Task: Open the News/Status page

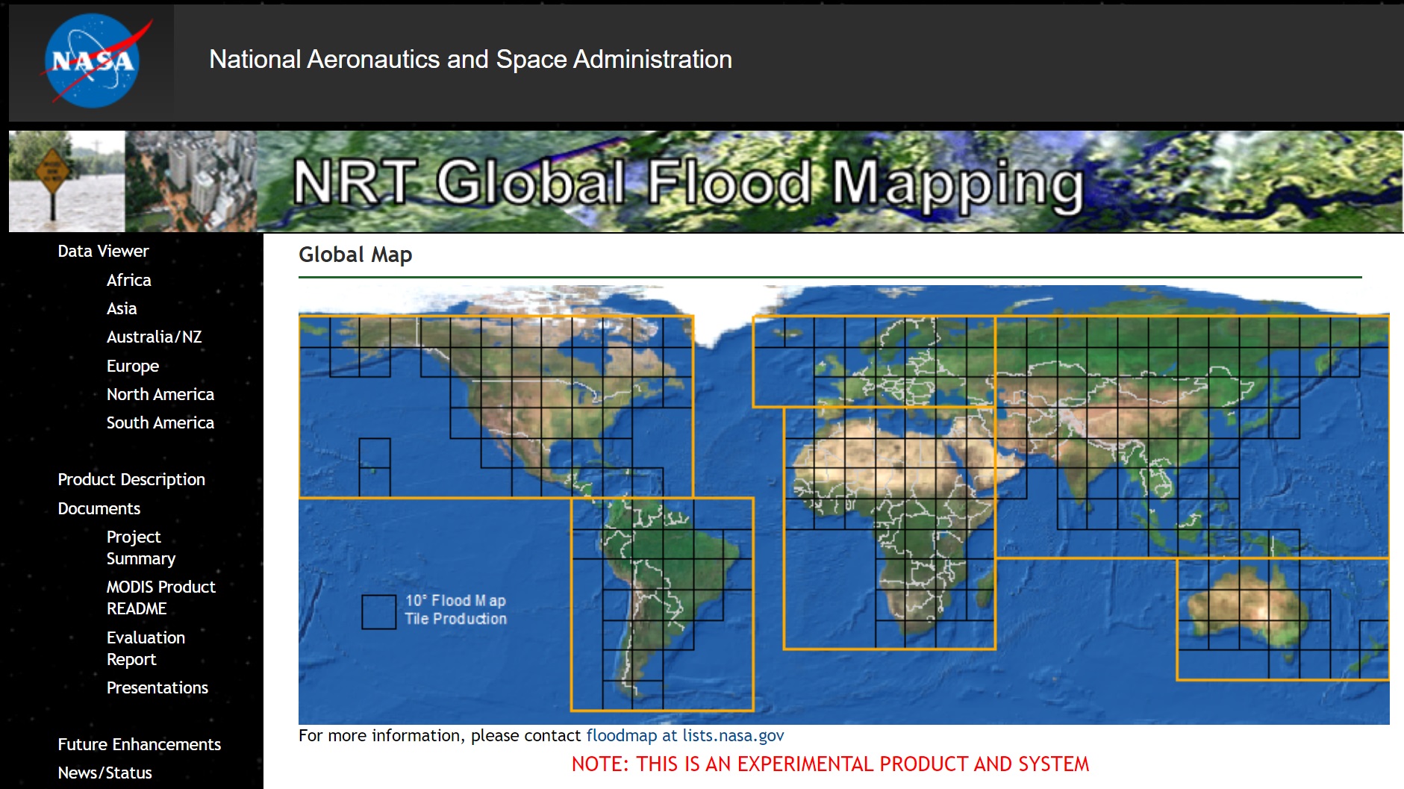Action: [x=104, y=773]
